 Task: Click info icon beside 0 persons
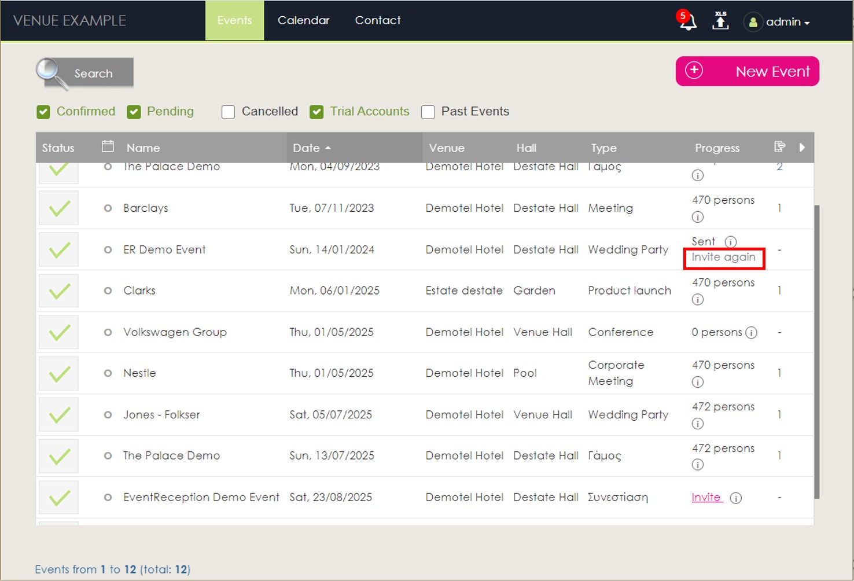(751, 333)
